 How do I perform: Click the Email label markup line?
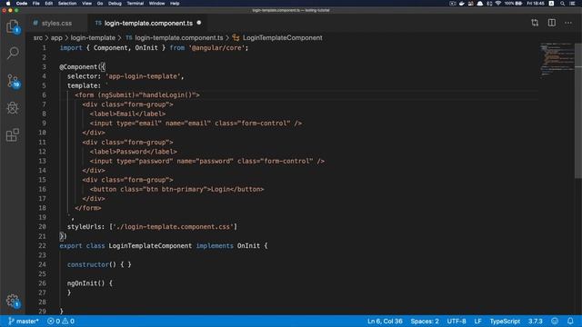coord(127,114)
